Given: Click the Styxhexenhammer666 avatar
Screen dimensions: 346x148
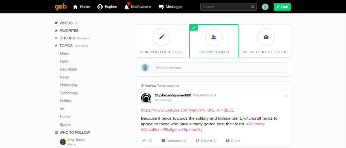Looking at the screenshot, I should pos(146,98).
